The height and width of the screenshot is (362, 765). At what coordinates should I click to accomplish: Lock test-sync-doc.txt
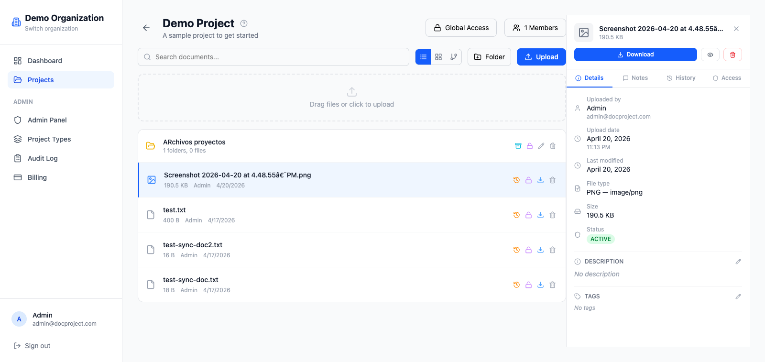click(528, 285)
